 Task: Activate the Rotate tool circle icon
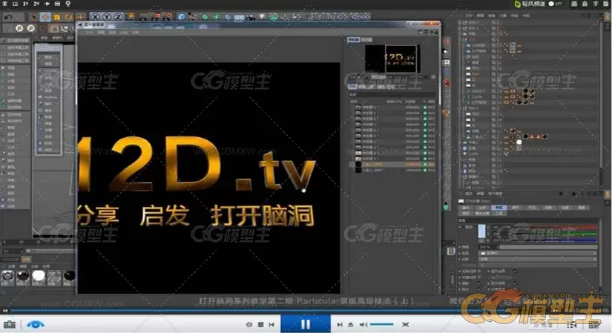pos(69,17)
